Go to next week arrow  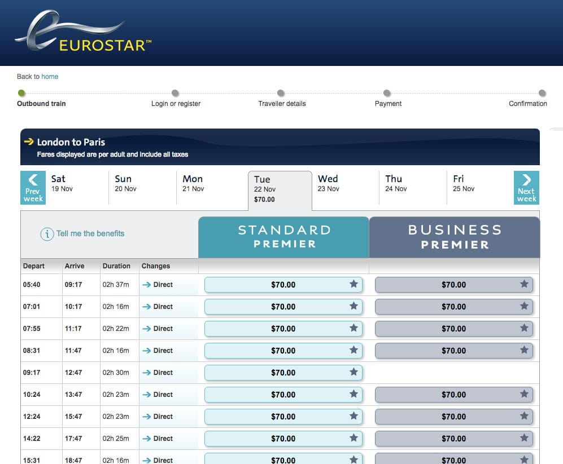point(526,188)
